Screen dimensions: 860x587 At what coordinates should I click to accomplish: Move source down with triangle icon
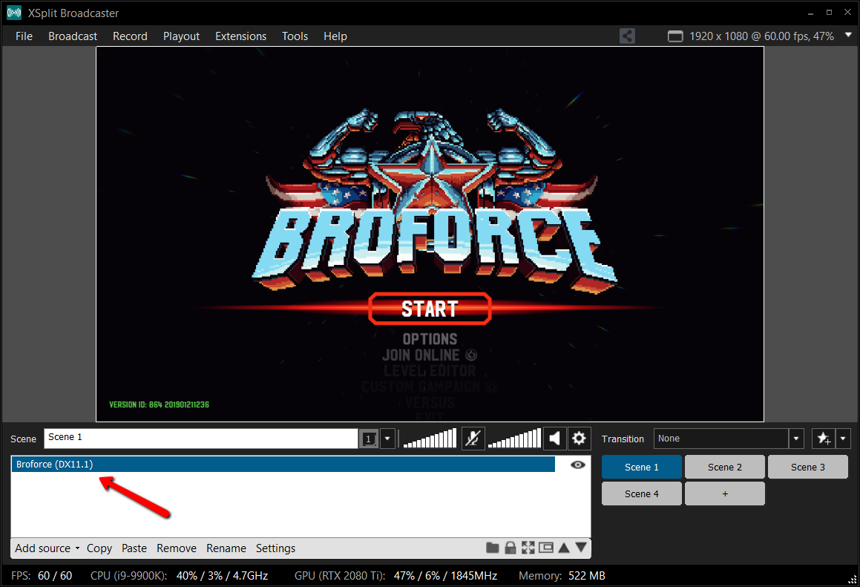point(581,548)
